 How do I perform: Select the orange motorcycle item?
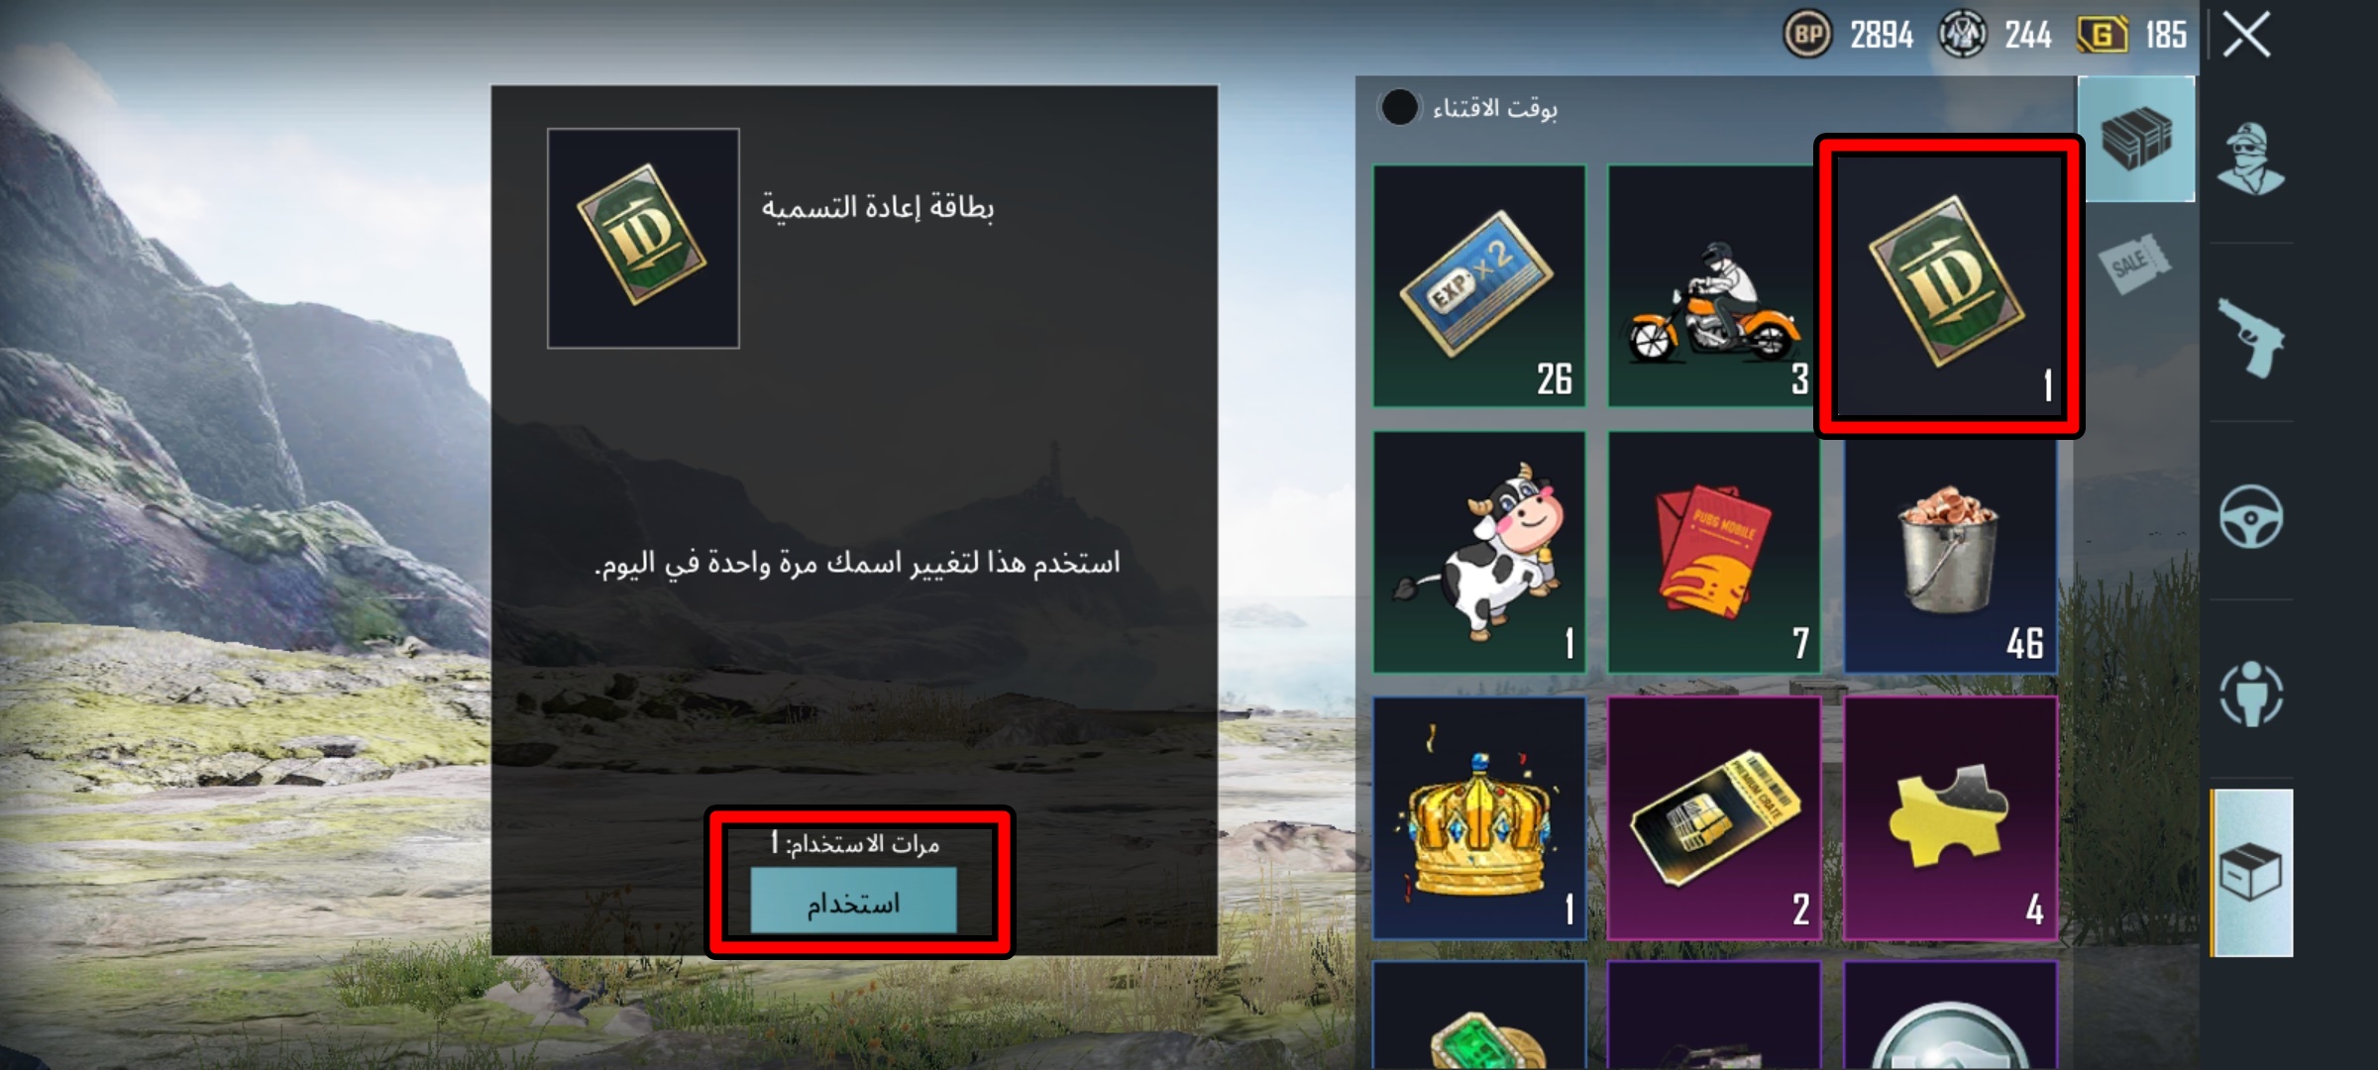[x=1713, y=285]
